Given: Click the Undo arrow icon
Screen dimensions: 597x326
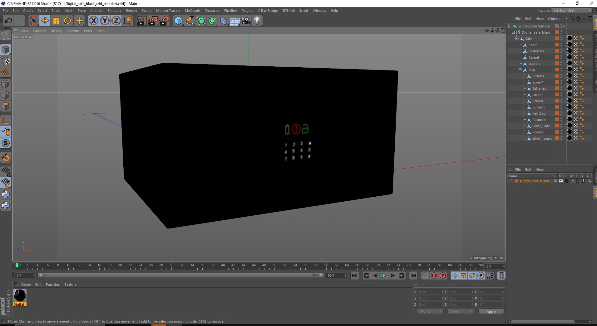Looking at the screenshot, I should pyautogui.click(x=8, y=21).
